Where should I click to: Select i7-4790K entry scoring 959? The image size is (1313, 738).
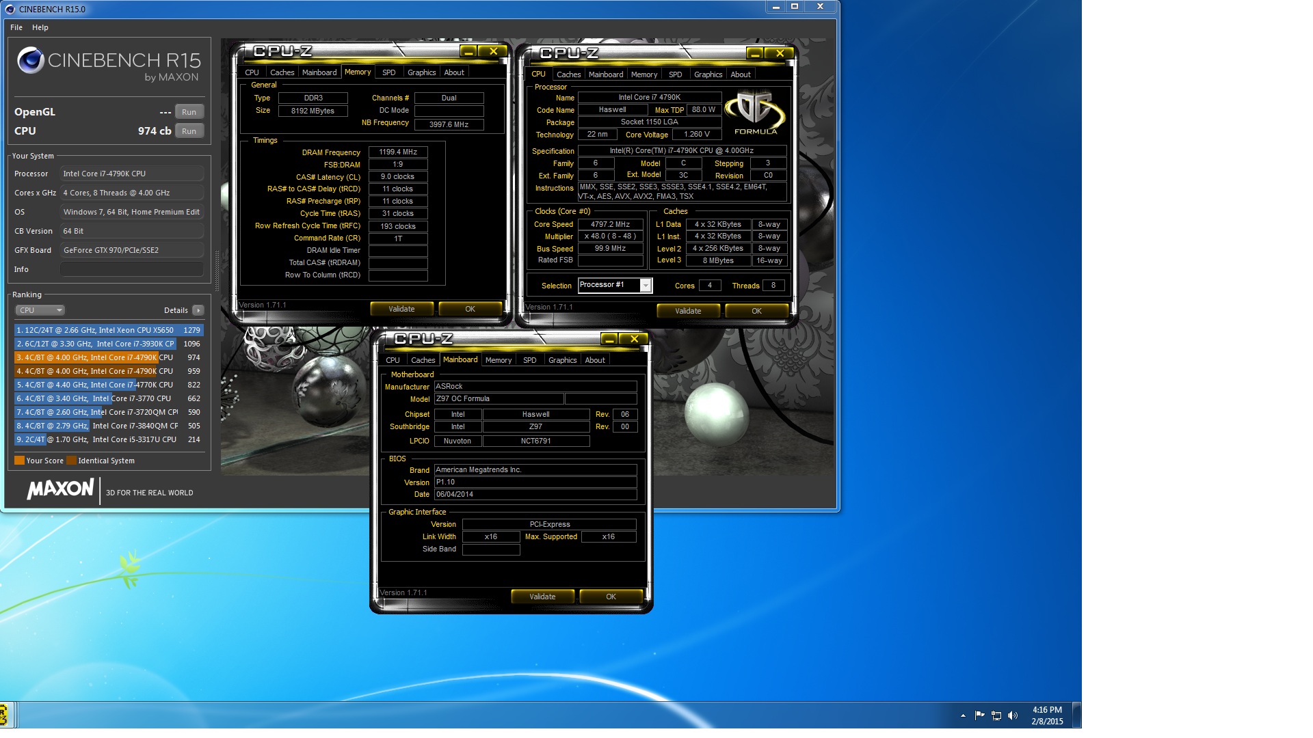(x=109, y=371)
